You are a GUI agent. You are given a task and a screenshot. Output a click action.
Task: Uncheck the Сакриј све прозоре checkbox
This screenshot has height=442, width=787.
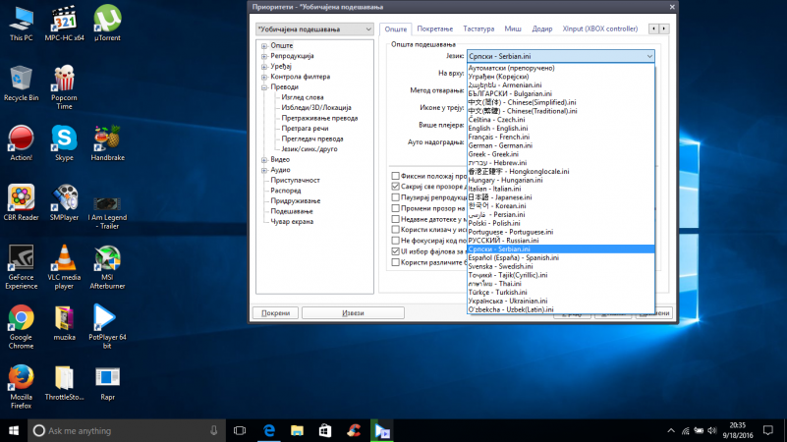pos(396,187)
